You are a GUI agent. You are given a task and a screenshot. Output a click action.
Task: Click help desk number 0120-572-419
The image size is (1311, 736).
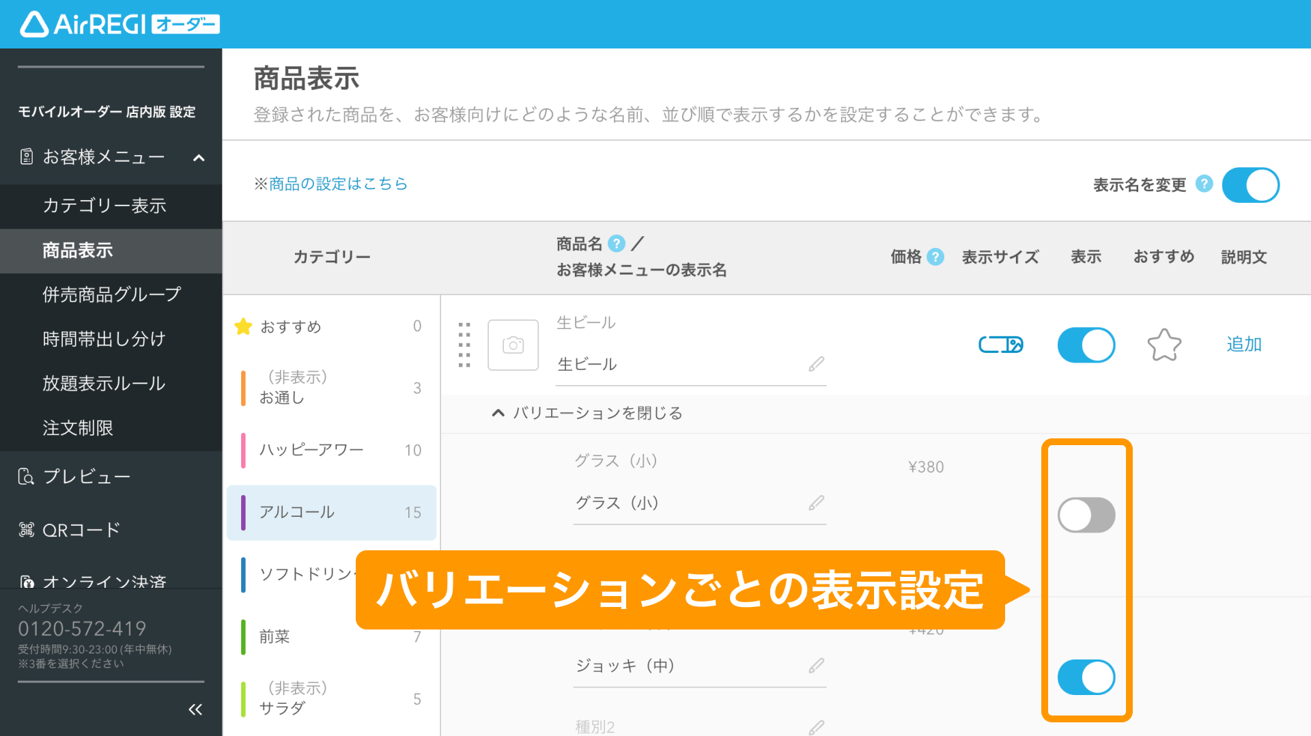[82, 629]
